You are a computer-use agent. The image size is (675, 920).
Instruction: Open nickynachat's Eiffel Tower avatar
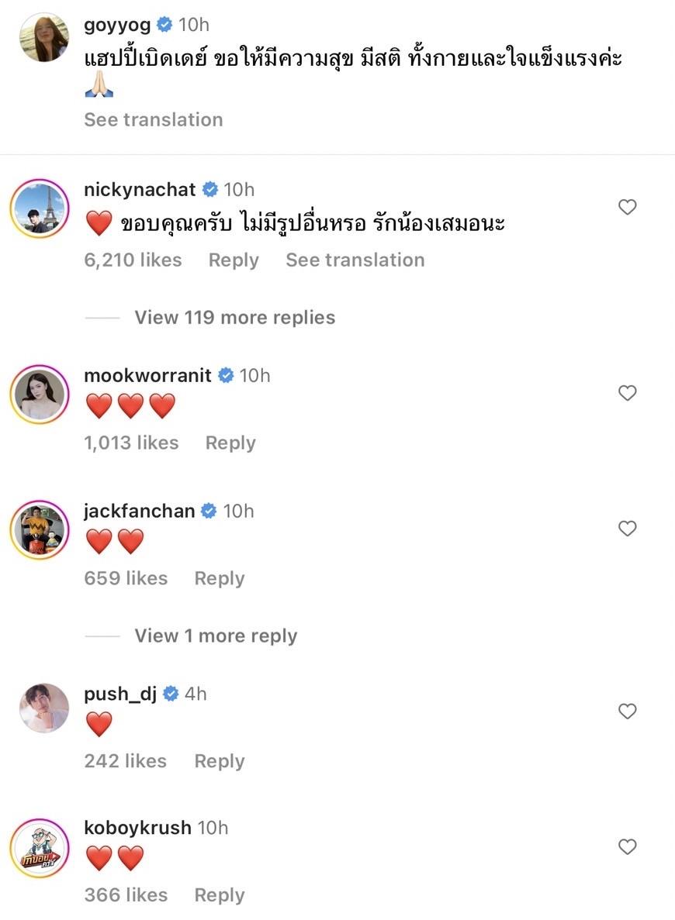(39, 208)
